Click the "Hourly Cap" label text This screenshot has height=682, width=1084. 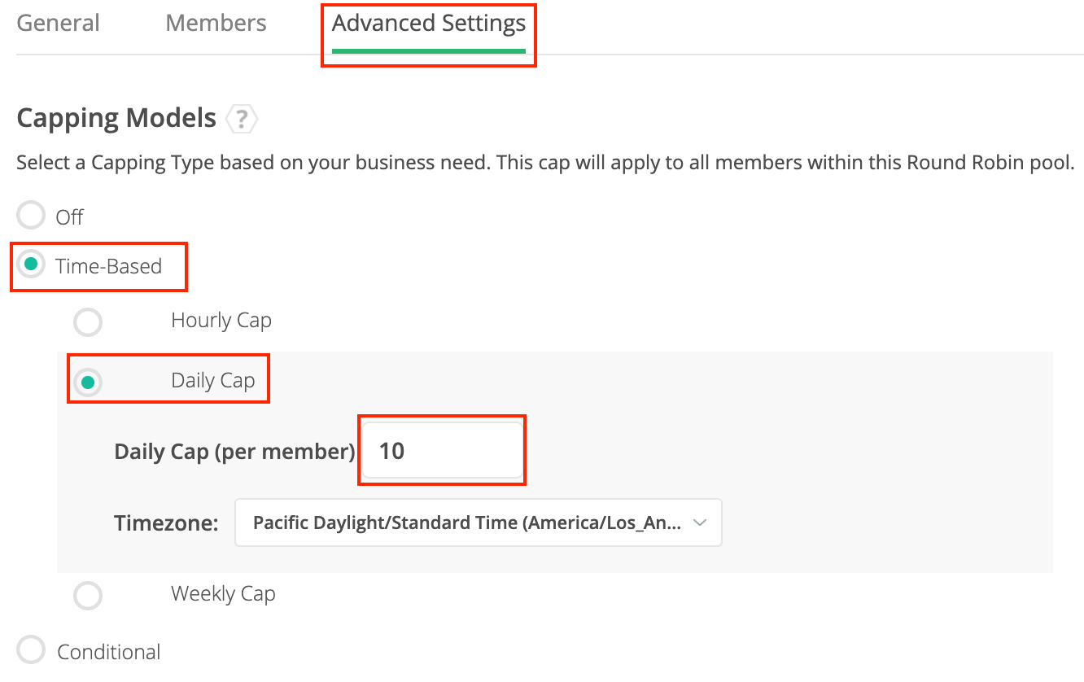click(221, 321)
